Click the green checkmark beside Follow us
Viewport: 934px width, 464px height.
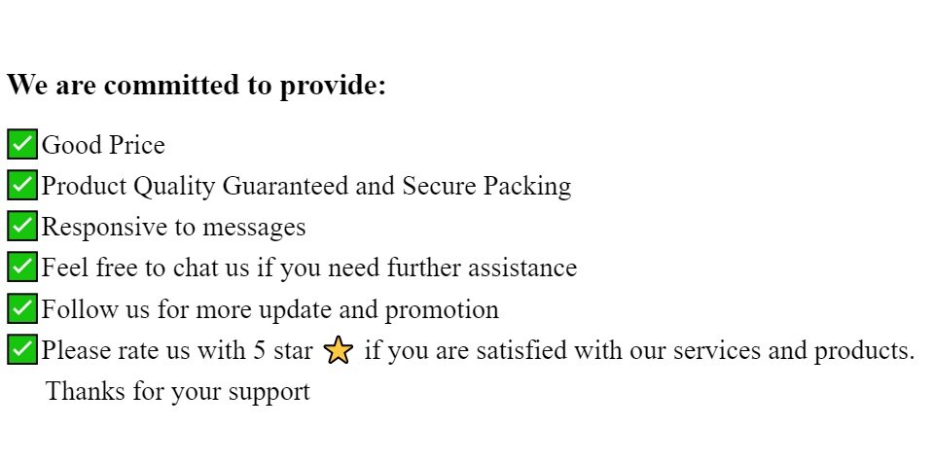[x=22, y=308]
